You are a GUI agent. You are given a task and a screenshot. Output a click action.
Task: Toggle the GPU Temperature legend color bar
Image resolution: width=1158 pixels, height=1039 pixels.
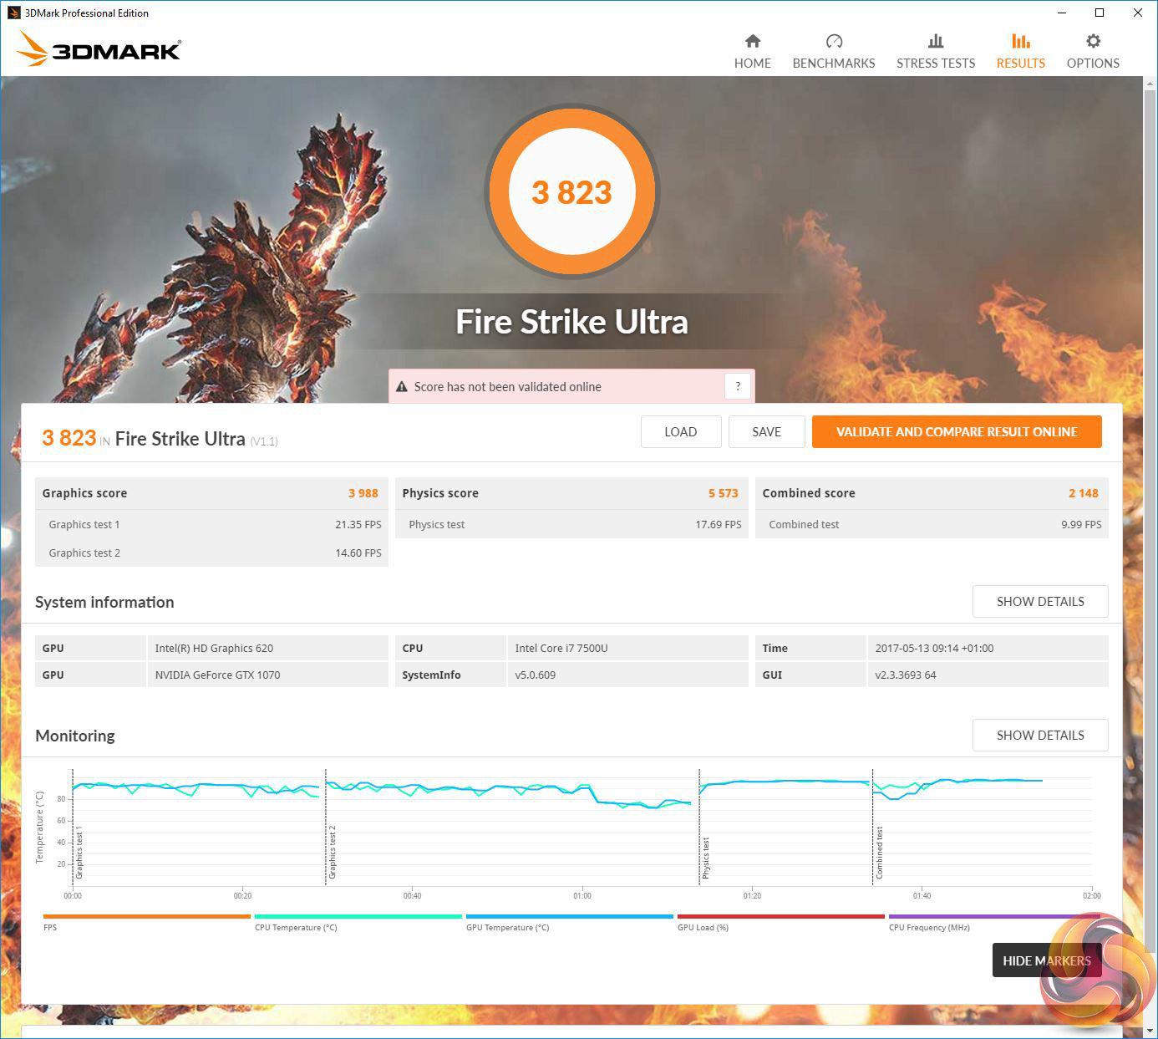(x=570, y=916)
